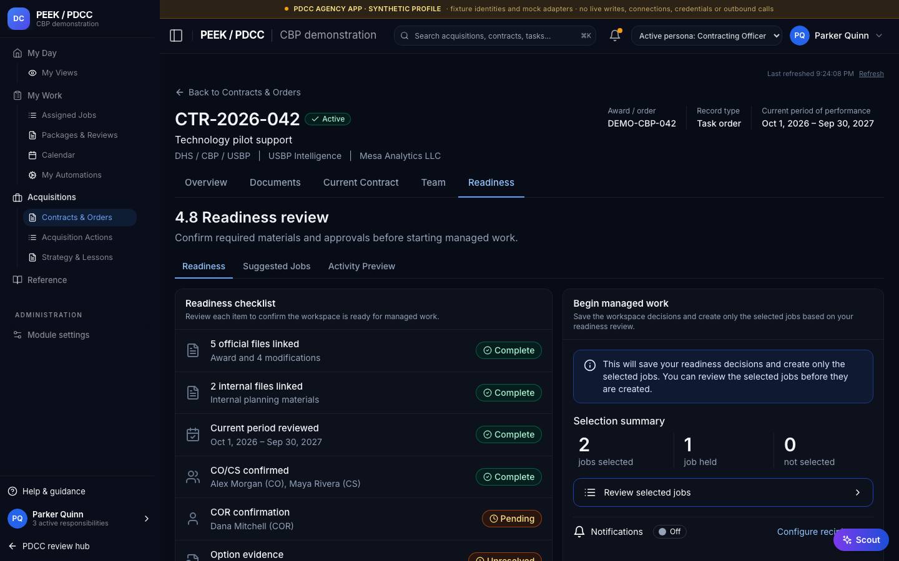The height and width of the screenshot is (561, 899).
Task: Open the Team tab
Action: click(433, 183)
